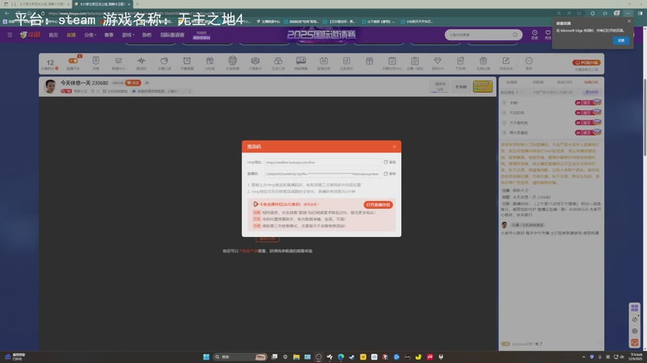Expand the 分类 dropdown in nav bar
Viewport: 647px width, 363px height.
(x=90, y=35)
